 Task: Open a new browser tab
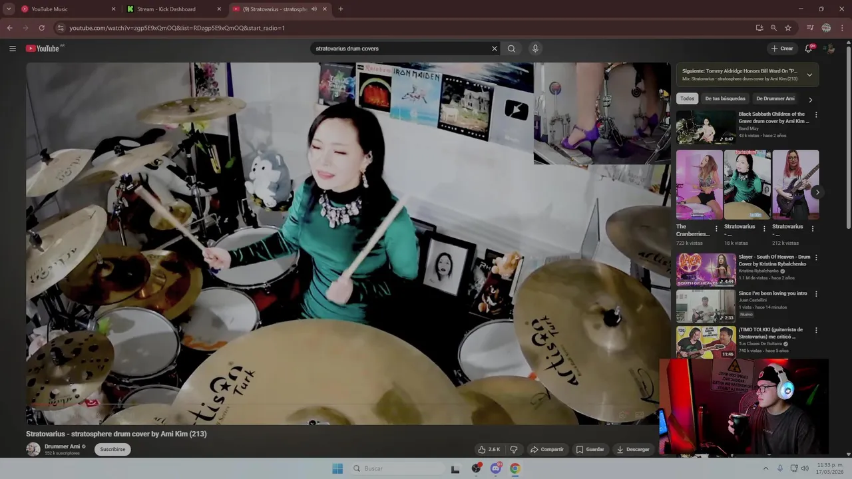coord(341,9)
